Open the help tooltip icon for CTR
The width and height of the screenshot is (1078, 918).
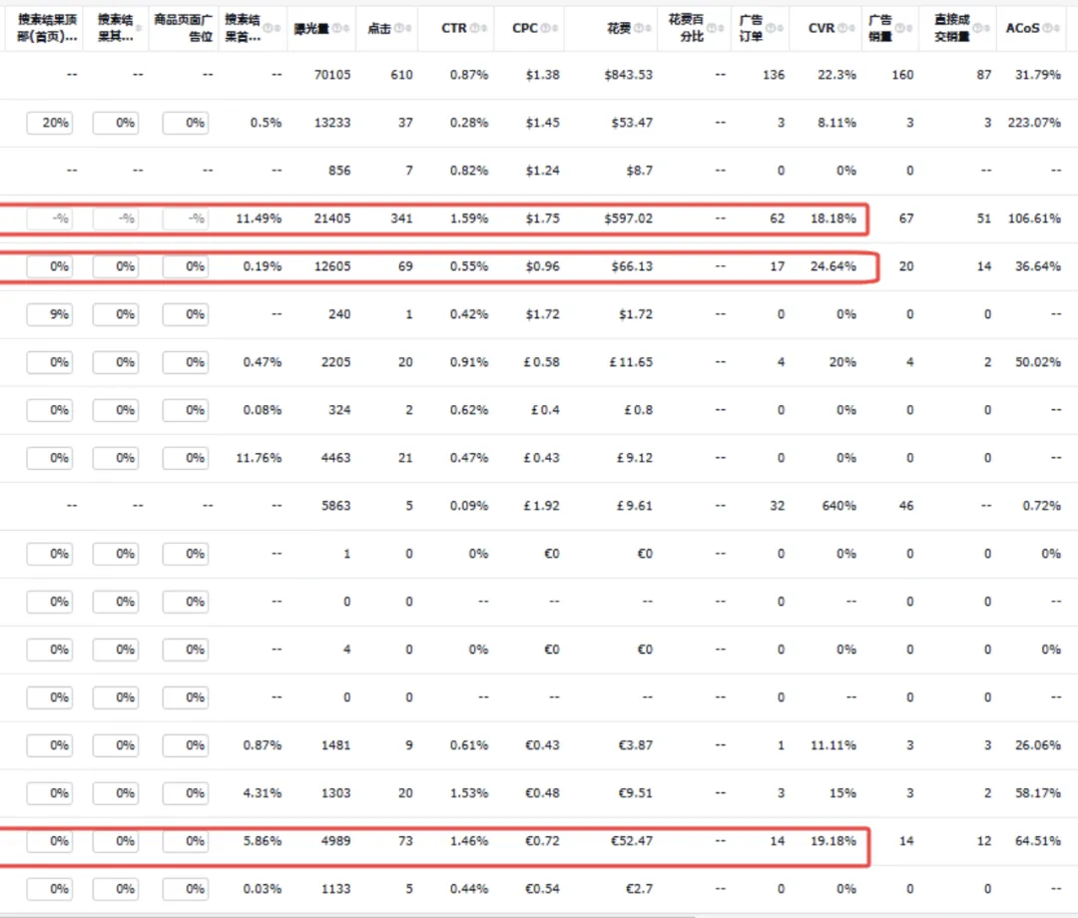(x=474, y=28)
